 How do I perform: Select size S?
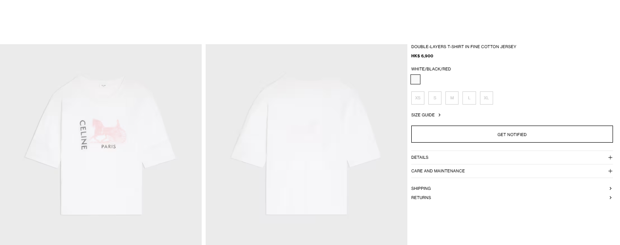[x=435, y=98]
